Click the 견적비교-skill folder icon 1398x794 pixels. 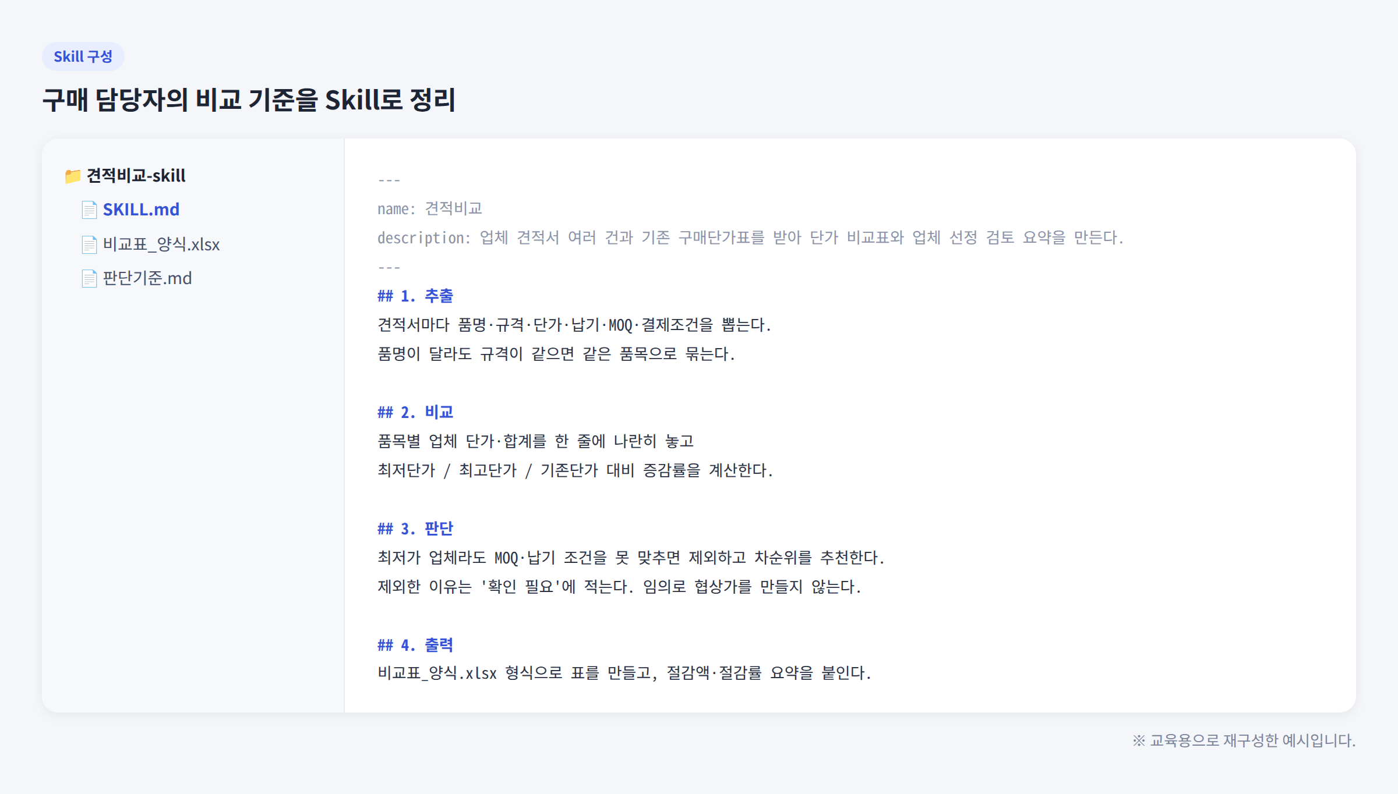(73, 176)
